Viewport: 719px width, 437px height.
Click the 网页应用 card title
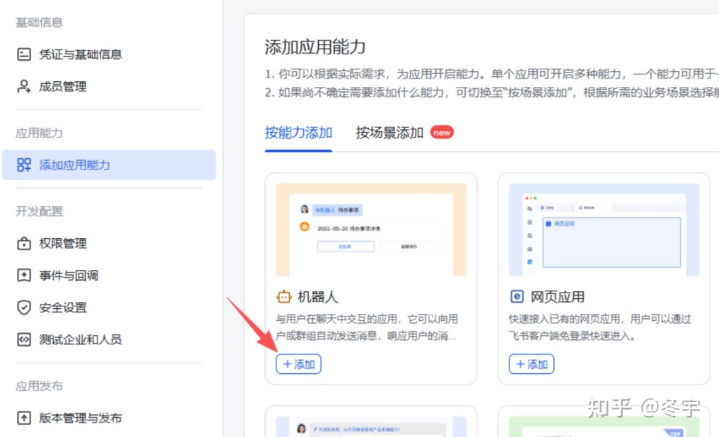coord(558,297)
